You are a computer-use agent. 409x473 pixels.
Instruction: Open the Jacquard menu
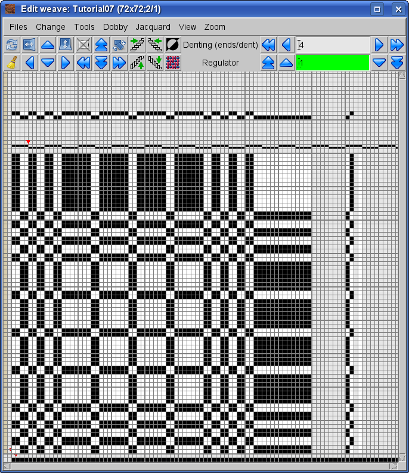(x=153, y=27)
